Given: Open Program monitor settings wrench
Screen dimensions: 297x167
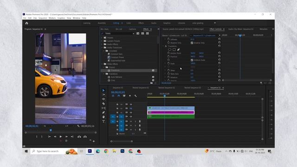Looking at the screenshot, I should (x=78, y=126).
